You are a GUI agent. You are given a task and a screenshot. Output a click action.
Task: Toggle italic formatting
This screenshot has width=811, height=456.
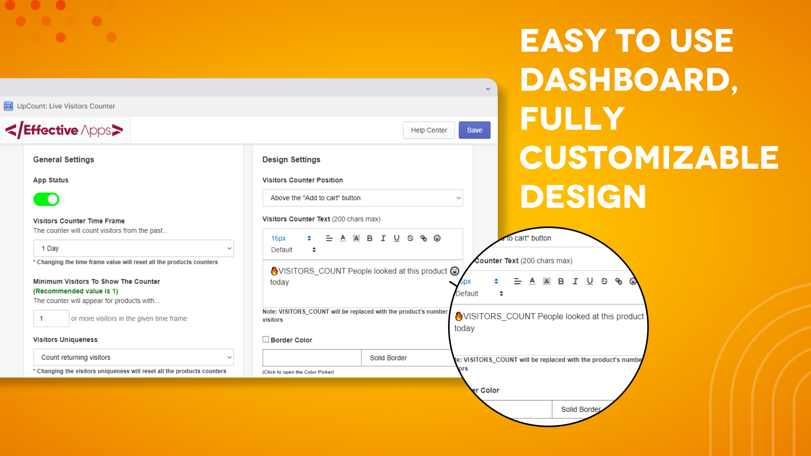(383, 238)
